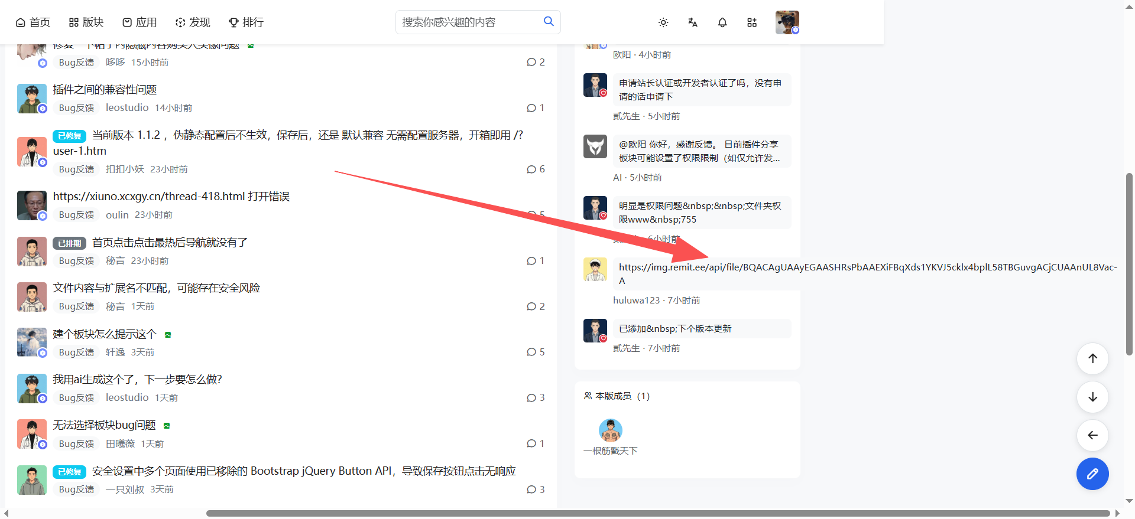The width and height of the screenshot is (1135, 519).
Task: Open the 发现 discover menu
Action: 193,22
